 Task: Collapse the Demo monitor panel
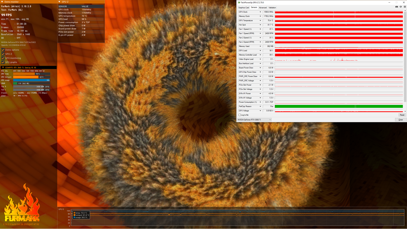point(2,2)
